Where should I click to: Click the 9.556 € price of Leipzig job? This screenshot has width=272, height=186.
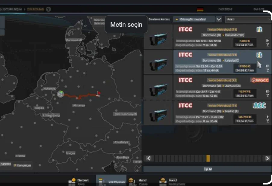point(245,66)
